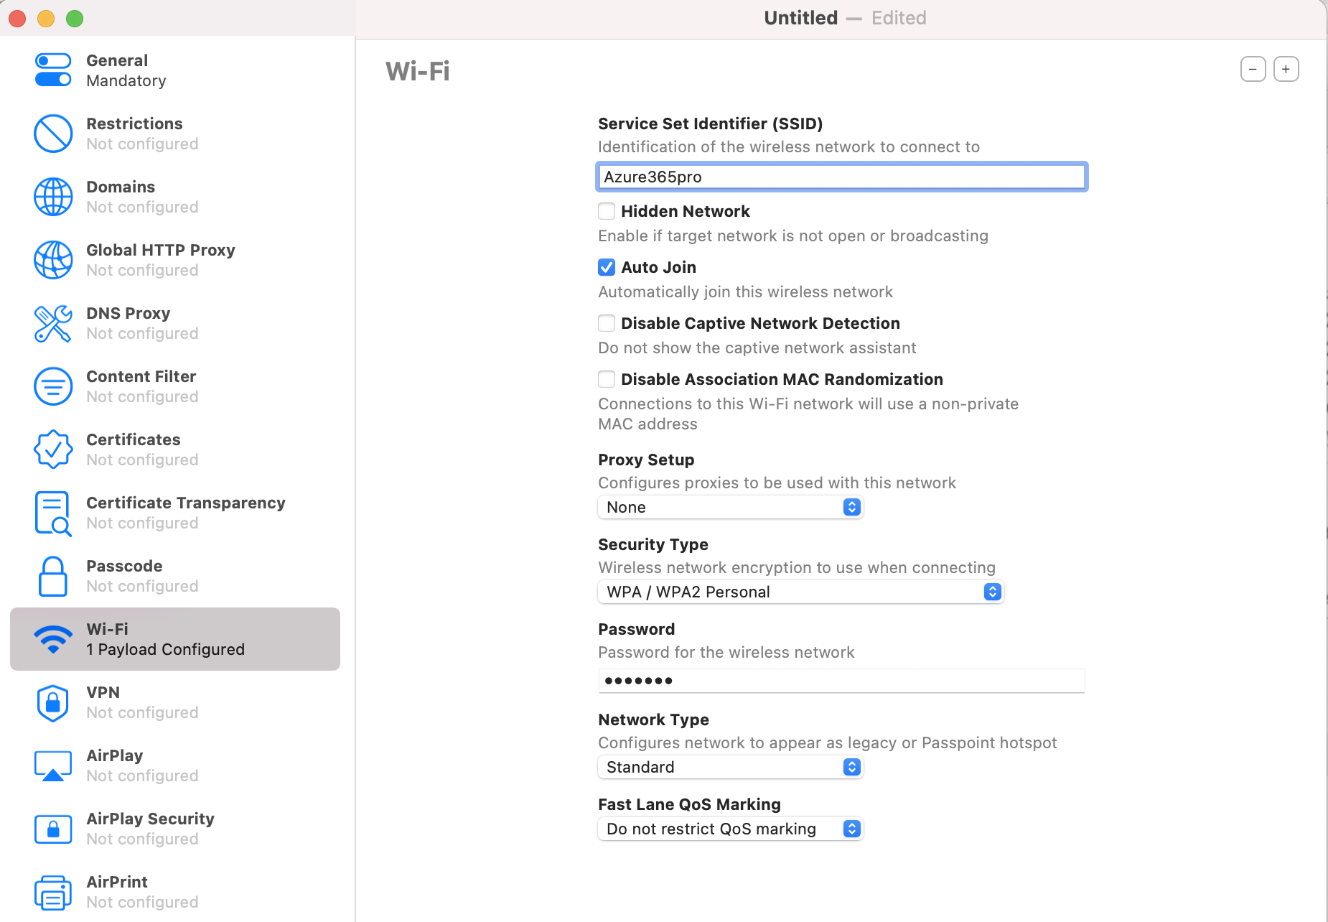Click the Password input field

point(841,681)
